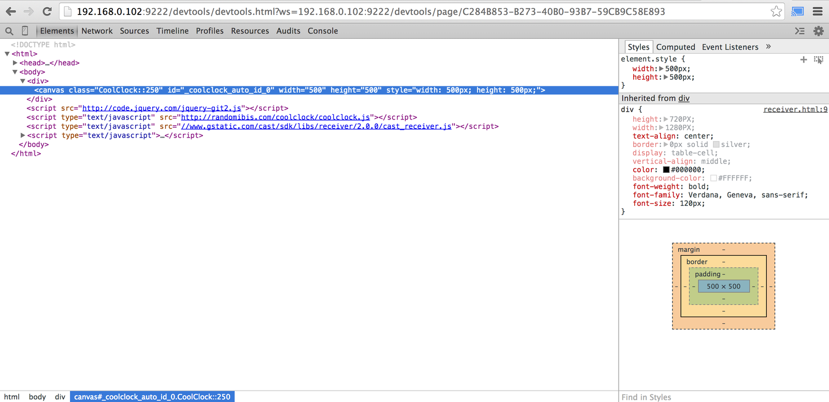Collapse the body node
Screen dimensions: 829x402
[x=15, y=72]
